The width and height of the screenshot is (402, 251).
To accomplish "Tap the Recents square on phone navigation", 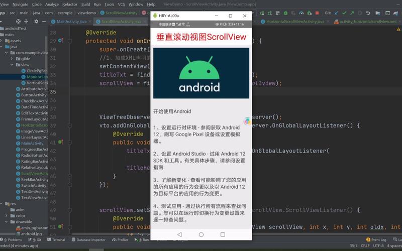I will pos(223,234).
